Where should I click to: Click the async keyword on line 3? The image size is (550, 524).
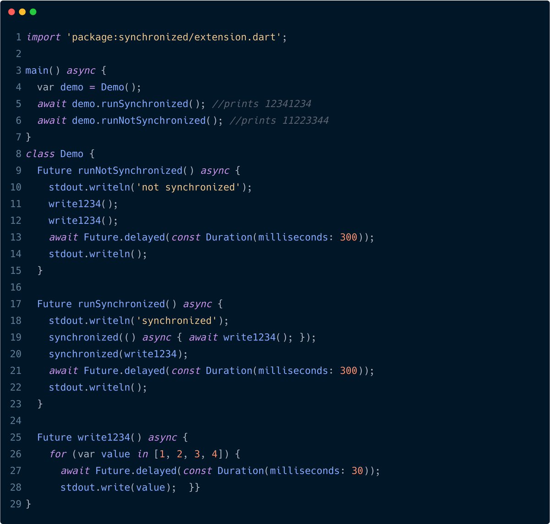(x=81, y=70)
